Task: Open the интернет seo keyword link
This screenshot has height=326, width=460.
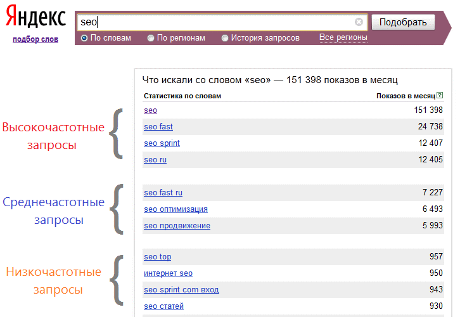Action: [168, 273]
